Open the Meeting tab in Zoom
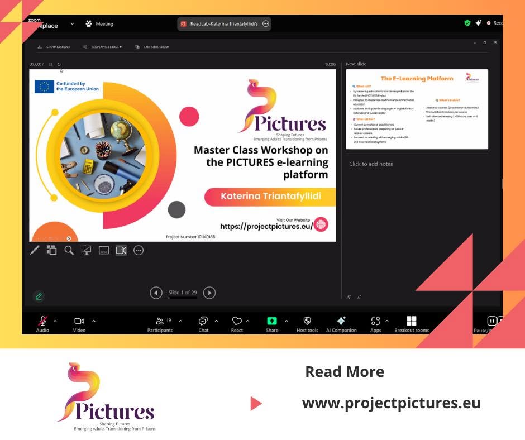This screenshot has width=525, height=440. click(99, 24)
